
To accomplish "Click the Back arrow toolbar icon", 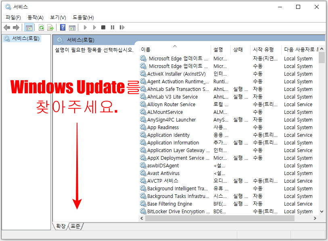I will [7, 27].
